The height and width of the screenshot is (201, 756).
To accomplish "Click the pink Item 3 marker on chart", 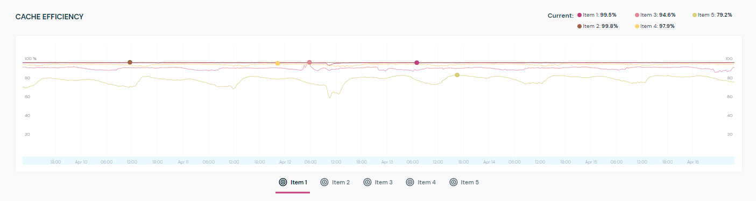I will (x=309, y=62).
